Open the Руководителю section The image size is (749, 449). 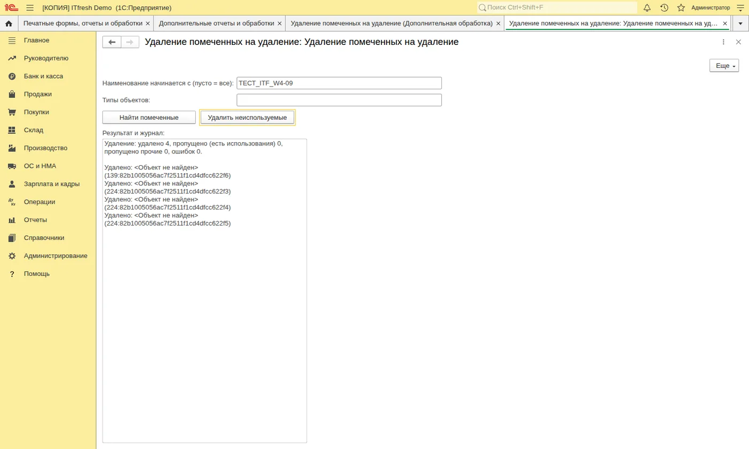[x=46, y=58]
